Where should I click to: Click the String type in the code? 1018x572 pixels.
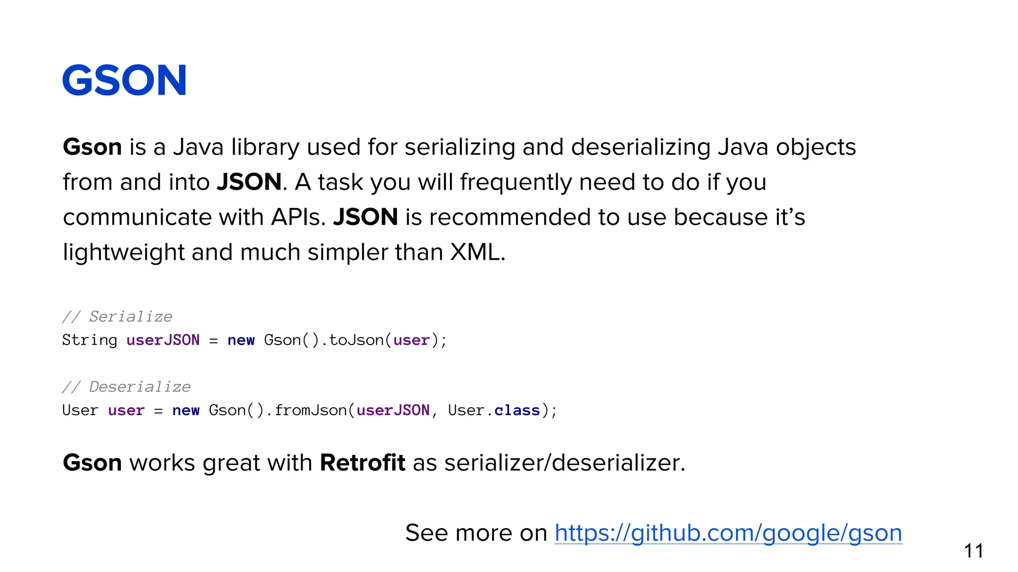click(89, 340)
